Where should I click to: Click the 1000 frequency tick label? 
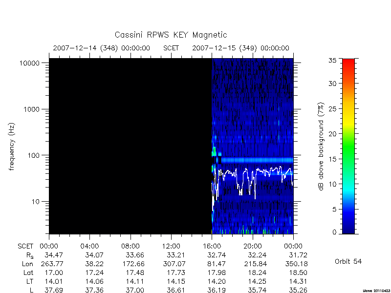[x=32, y=109]
